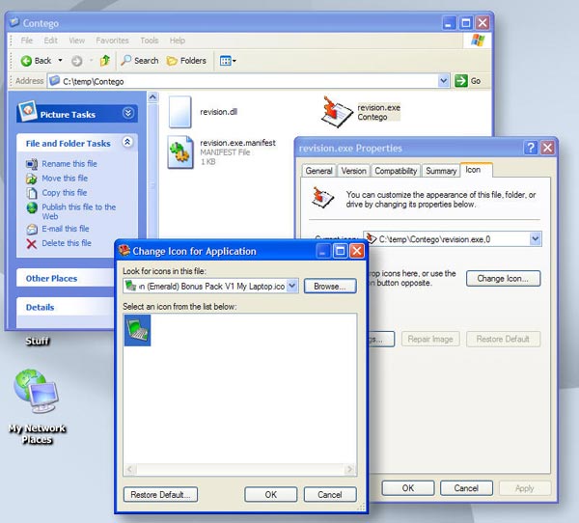The image size is (579, 523).
Task: Click the Browse... button
Action: (x=330, y=287)
